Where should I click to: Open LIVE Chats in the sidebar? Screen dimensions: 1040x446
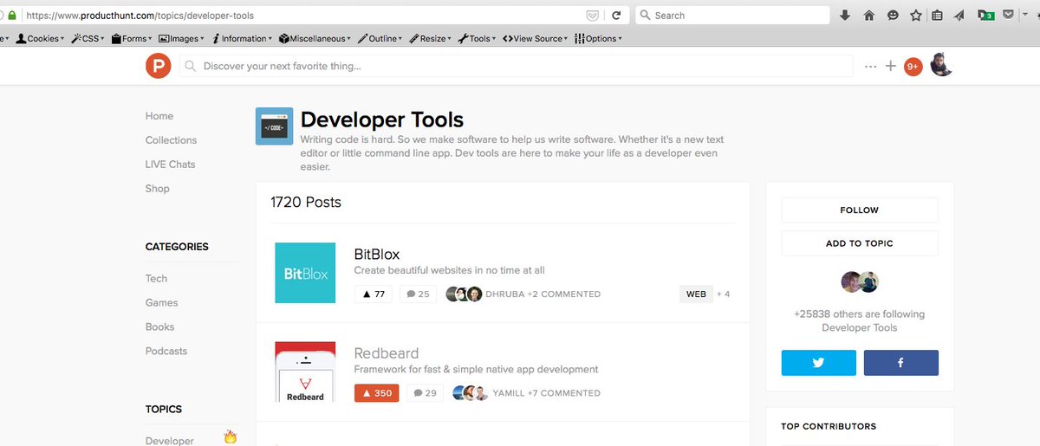(171, 165)
